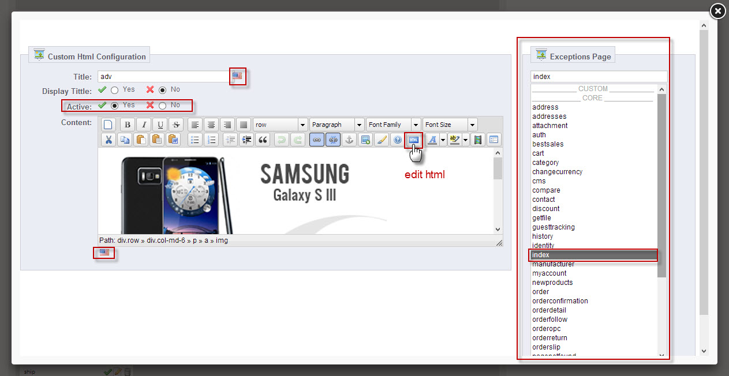The image size is (729, 376).
Task: Click the Insert embedded media icon
Action: tap(477, 140)
